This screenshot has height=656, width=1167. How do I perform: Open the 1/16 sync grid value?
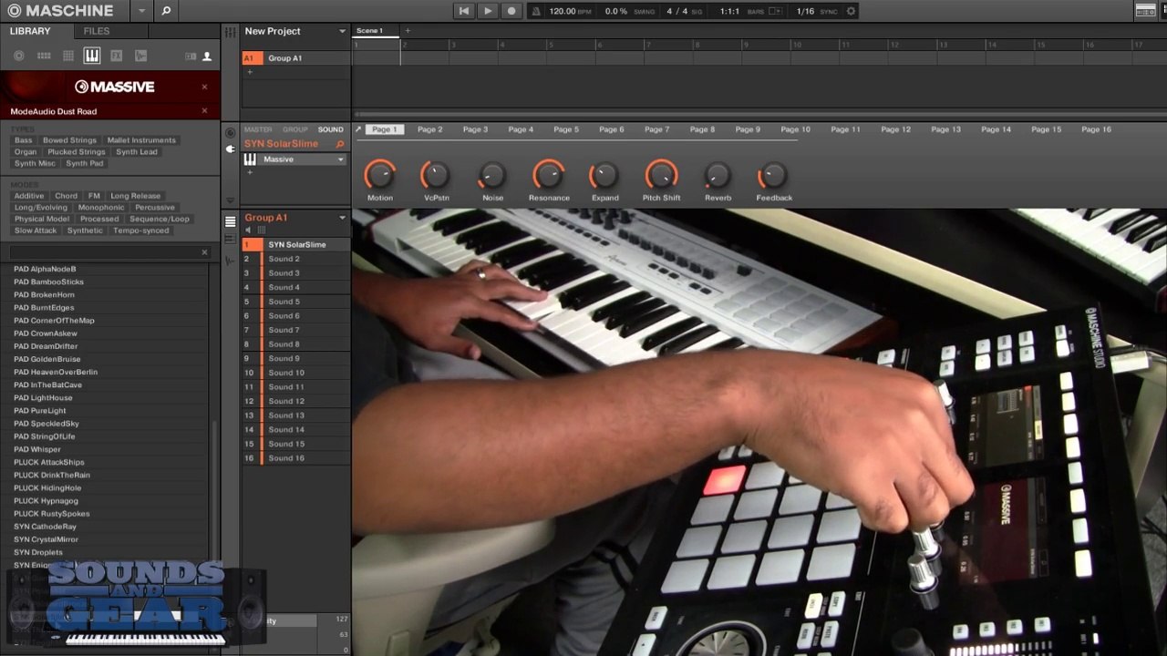click(805, 11)
